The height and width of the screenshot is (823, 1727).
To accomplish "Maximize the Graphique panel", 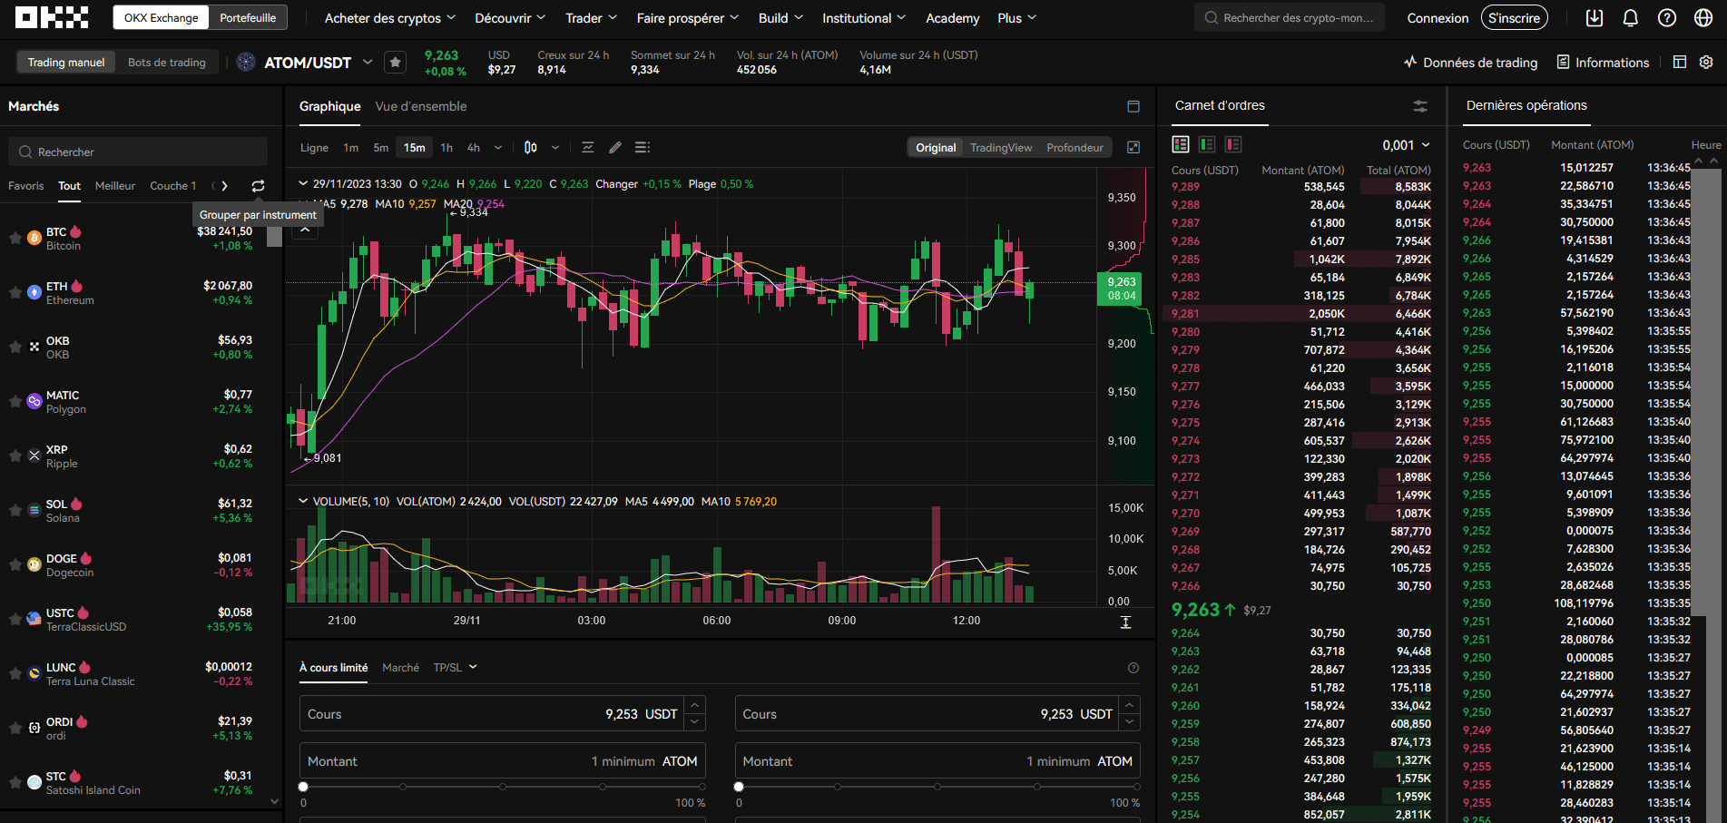I will (1133, 106).
